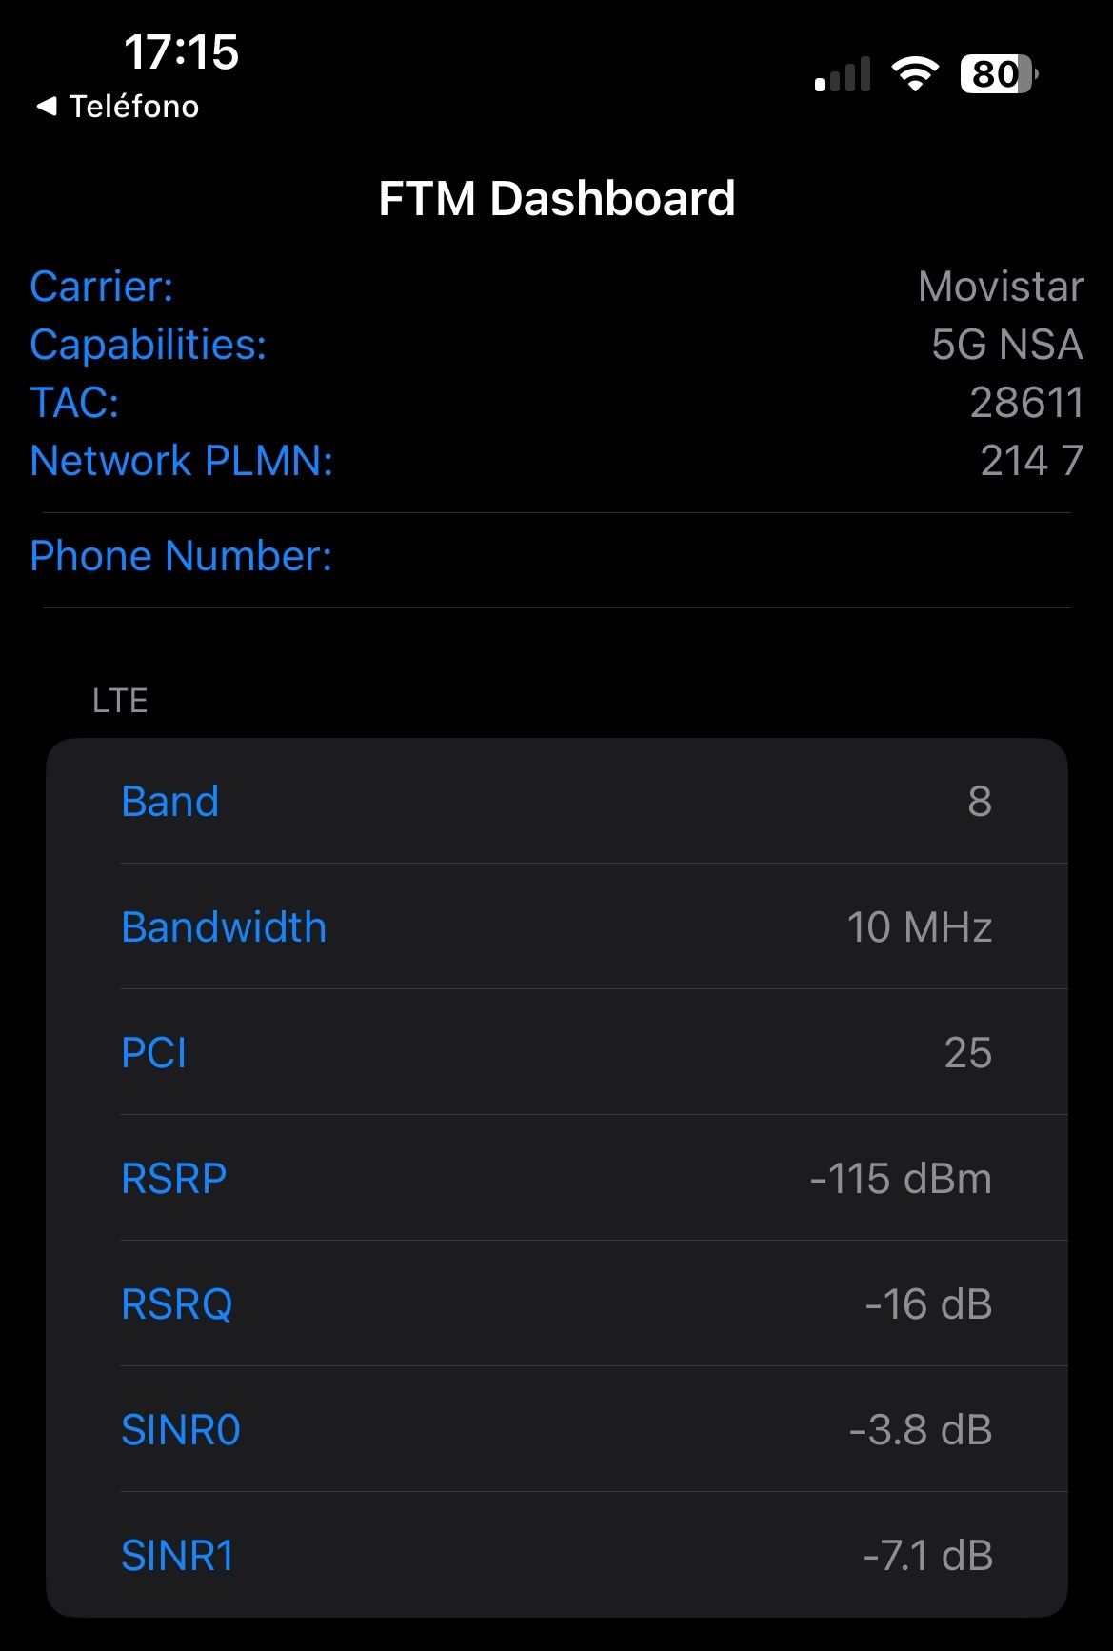The height and width of the screenshot is (1651, 1113).
Task: Select the Movistar carrier value
Action: (1001, 287)
